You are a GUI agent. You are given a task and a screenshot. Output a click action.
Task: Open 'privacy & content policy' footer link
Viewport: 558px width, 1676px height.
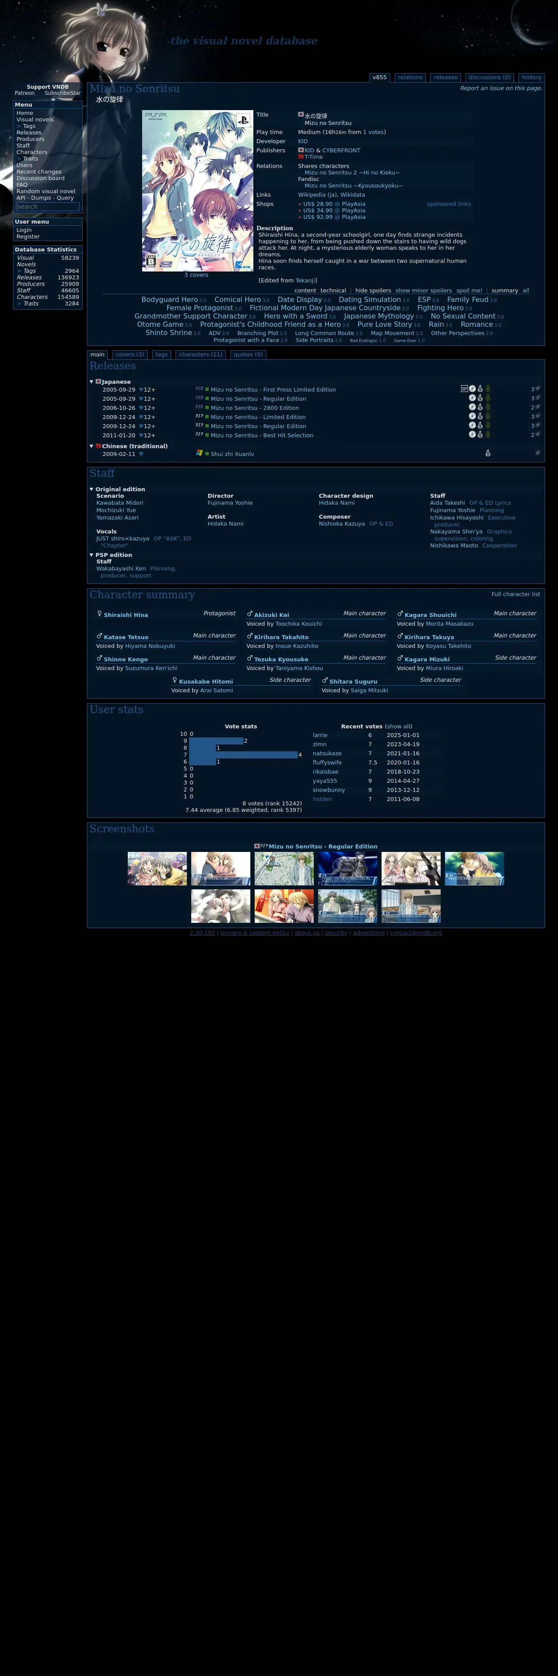[255, 932]
